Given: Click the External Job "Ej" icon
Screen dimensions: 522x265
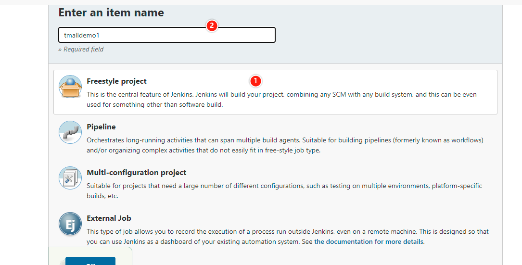Looking at the screenshot, I should [x=70, y=224].
